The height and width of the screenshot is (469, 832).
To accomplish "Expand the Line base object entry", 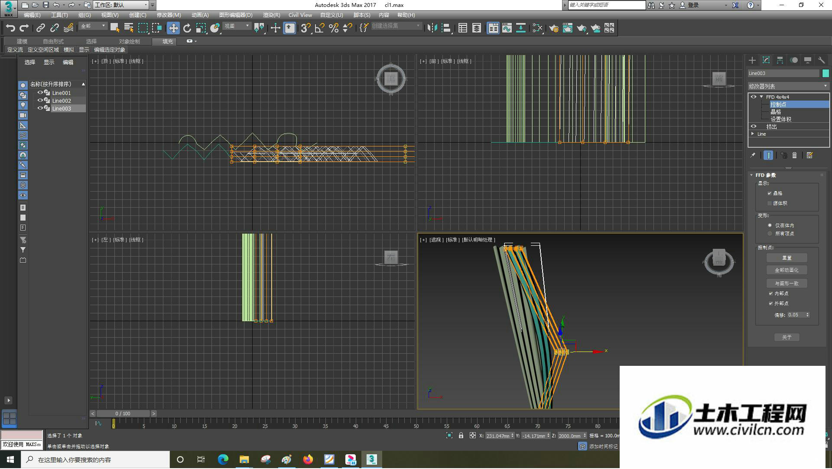I will [x=753, y=134].
